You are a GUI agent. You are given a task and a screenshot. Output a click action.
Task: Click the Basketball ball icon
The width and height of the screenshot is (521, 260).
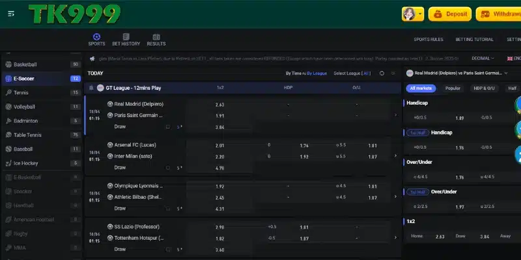click(8, 64)
